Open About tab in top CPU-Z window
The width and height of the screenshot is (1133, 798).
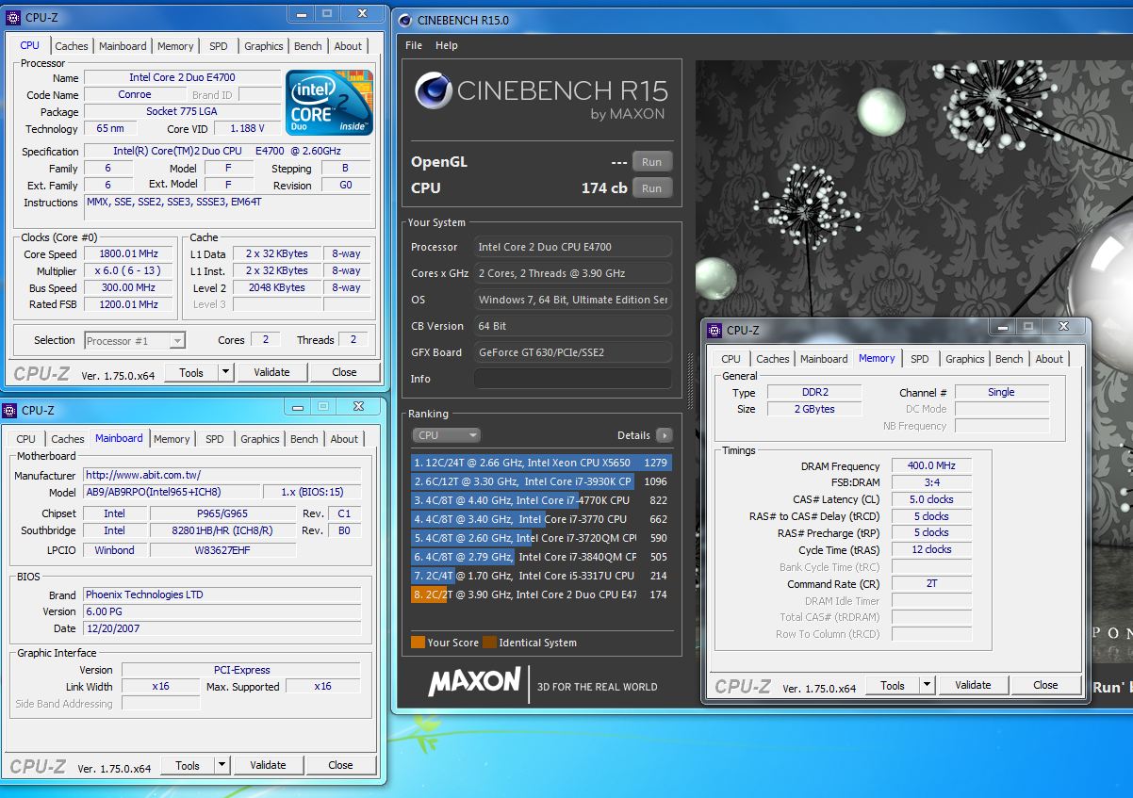point(348,46)
